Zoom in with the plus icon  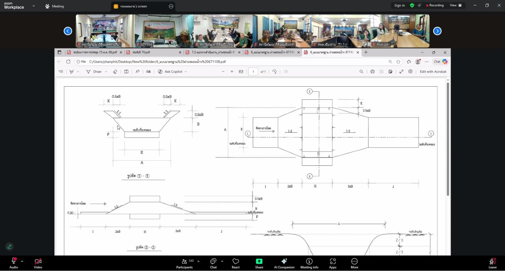point(232,72)
